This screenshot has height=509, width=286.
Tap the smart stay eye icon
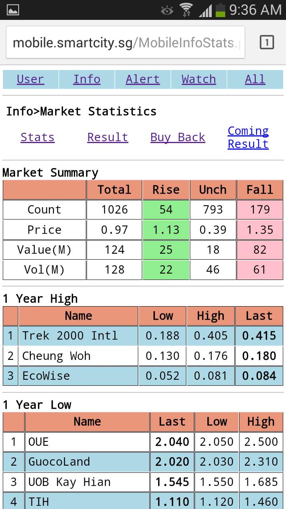[x=167, y=10]
